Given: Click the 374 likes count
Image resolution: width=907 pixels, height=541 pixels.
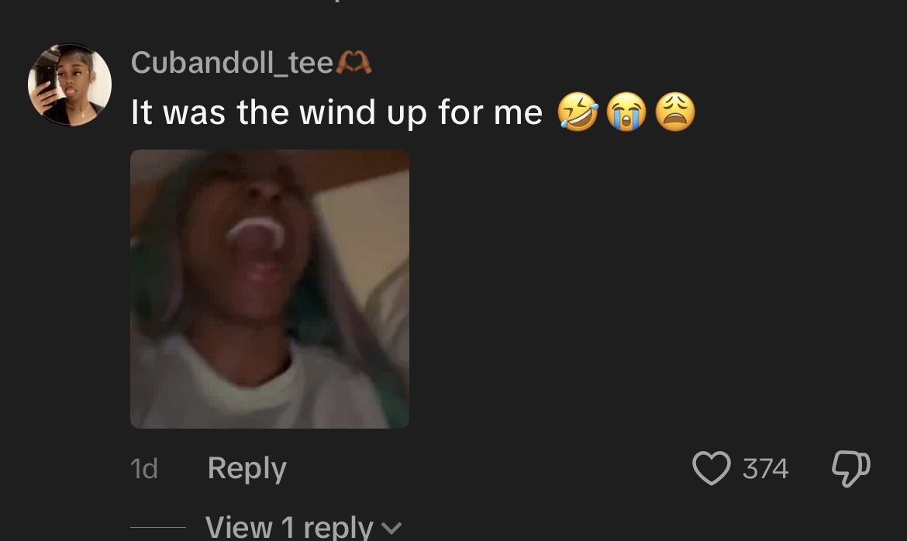Looking at the screenshot, I should [x=765, y=468].
